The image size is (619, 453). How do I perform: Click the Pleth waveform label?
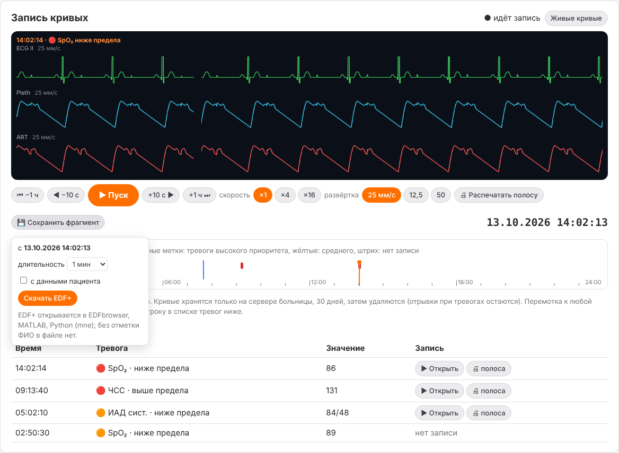pyautogui.click(x=23, y=93)
